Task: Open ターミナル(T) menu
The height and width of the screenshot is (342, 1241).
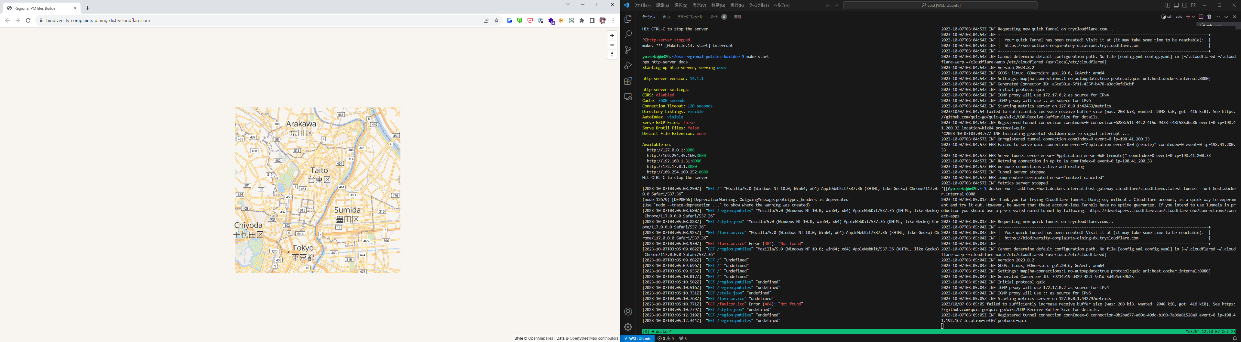Action: (758, 5)
